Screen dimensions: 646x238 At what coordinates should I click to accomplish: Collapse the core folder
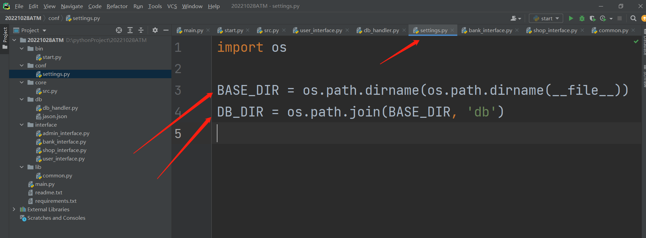22,82
